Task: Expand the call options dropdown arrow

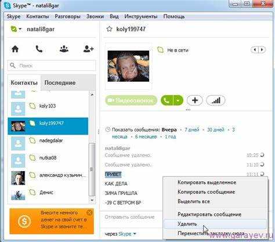Action: (178, 100)
